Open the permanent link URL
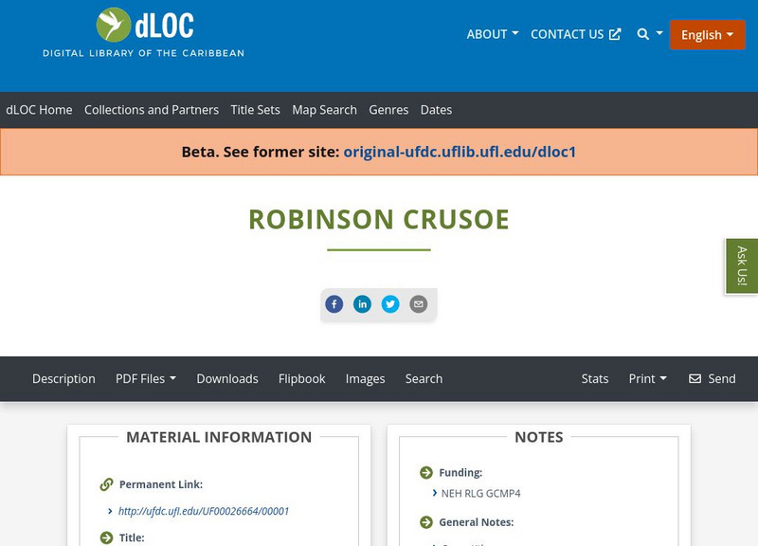Screen dimensions: 758x546 205,509
